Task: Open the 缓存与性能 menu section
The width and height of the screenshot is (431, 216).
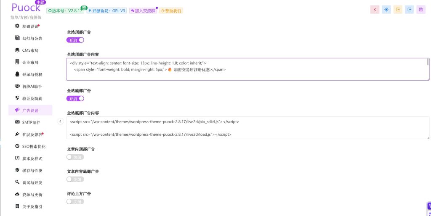Action: (30, 171)
